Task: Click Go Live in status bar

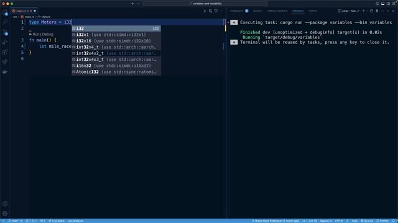Action: click(x=367, y=221)
